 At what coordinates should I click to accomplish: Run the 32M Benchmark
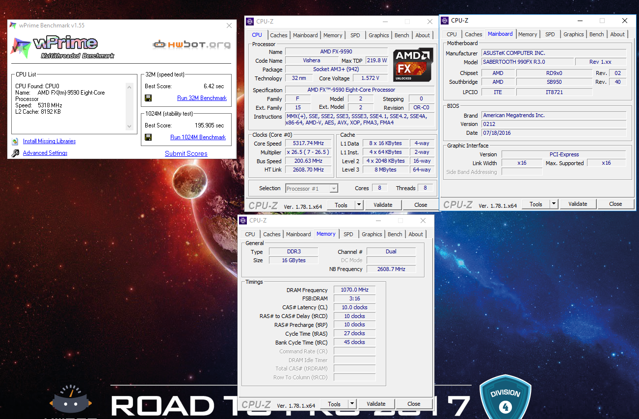[202, 98]
